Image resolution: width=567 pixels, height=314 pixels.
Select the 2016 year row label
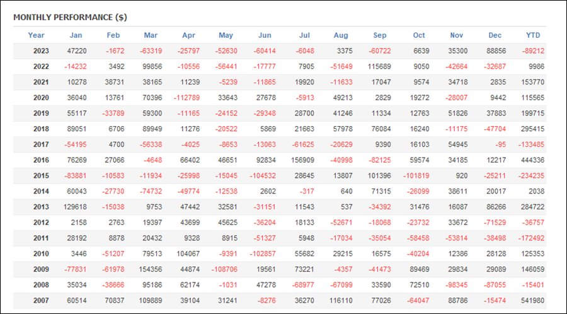41,160
